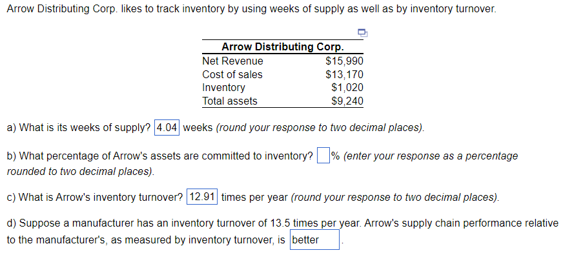Click the intro sentence about tracking inventory

click(252, 11)
